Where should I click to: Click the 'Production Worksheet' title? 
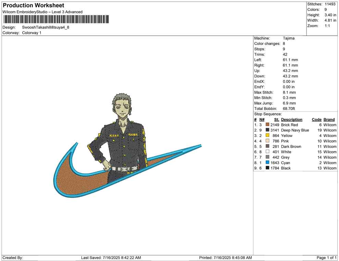[x=34, y=5]
